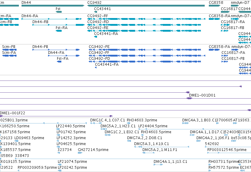251x172 pixels.
Task: Select EST RP003209059.5prime
Action: tap(18, 171)
